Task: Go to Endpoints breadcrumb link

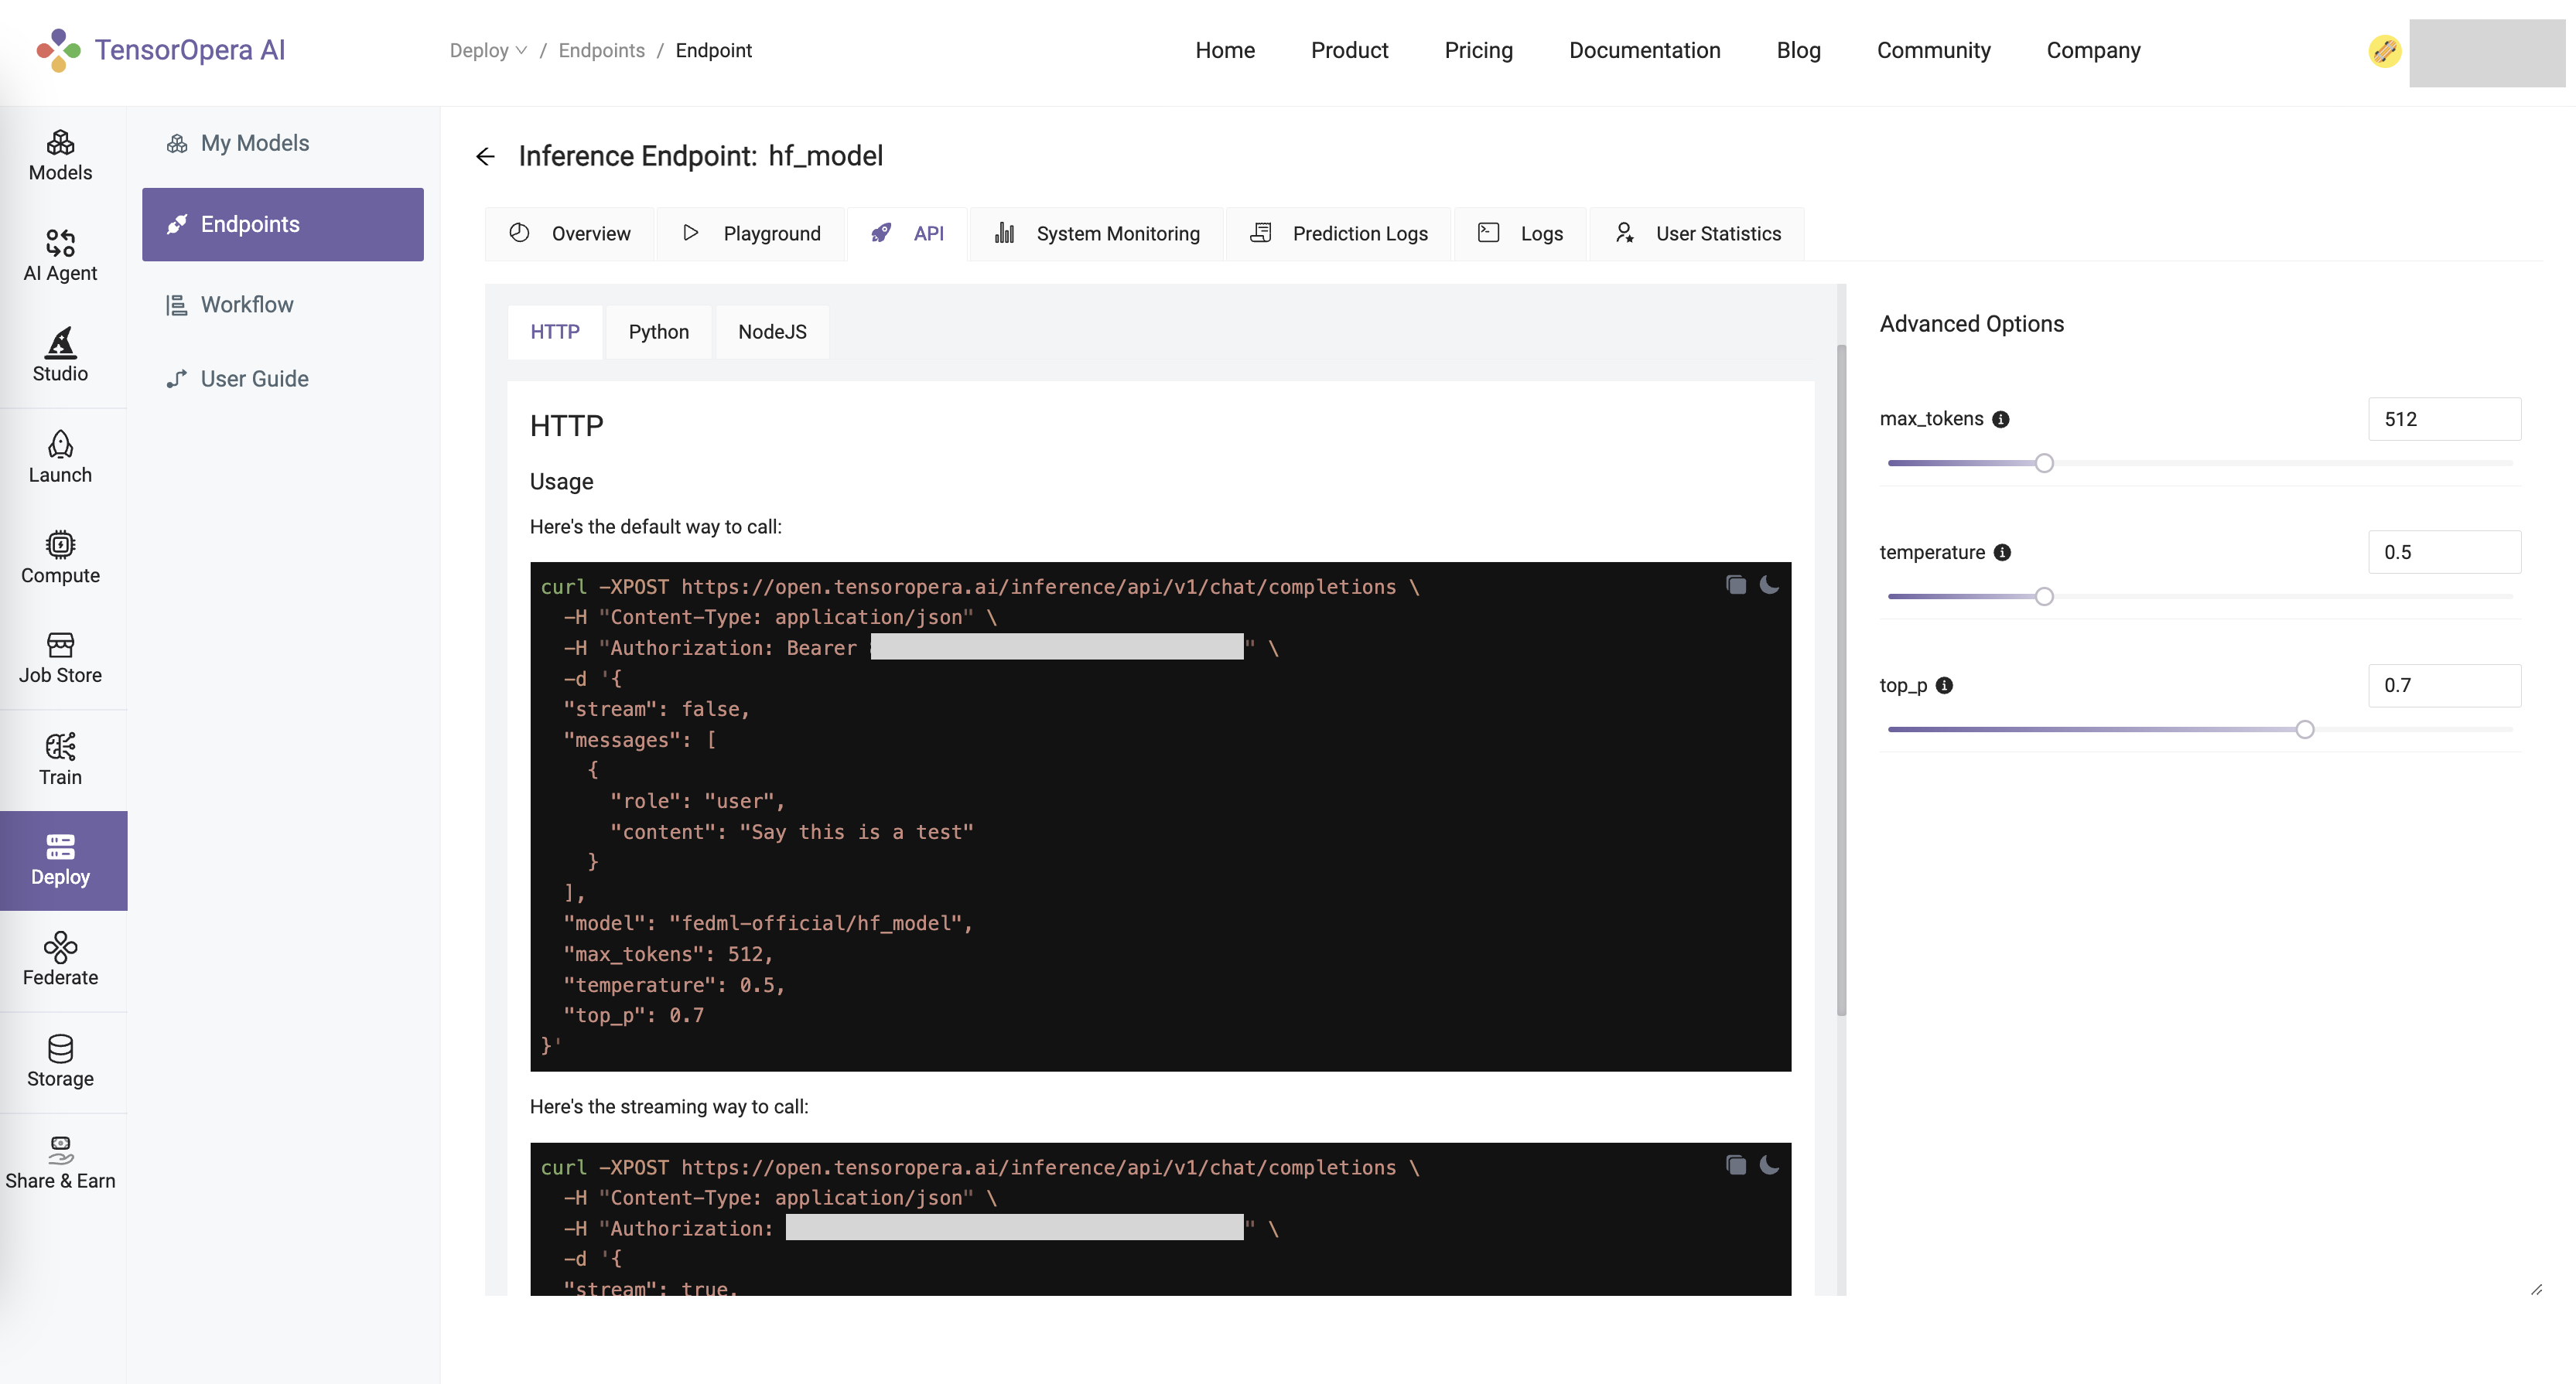Action: pyautogui.click(x=601, y=51)
